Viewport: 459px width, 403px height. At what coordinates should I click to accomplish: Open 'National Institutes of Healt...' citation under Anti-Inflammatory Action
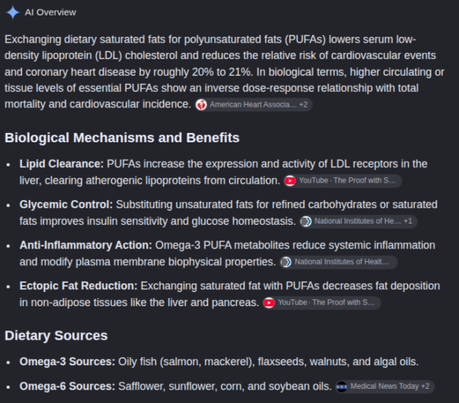coord(339,262)
